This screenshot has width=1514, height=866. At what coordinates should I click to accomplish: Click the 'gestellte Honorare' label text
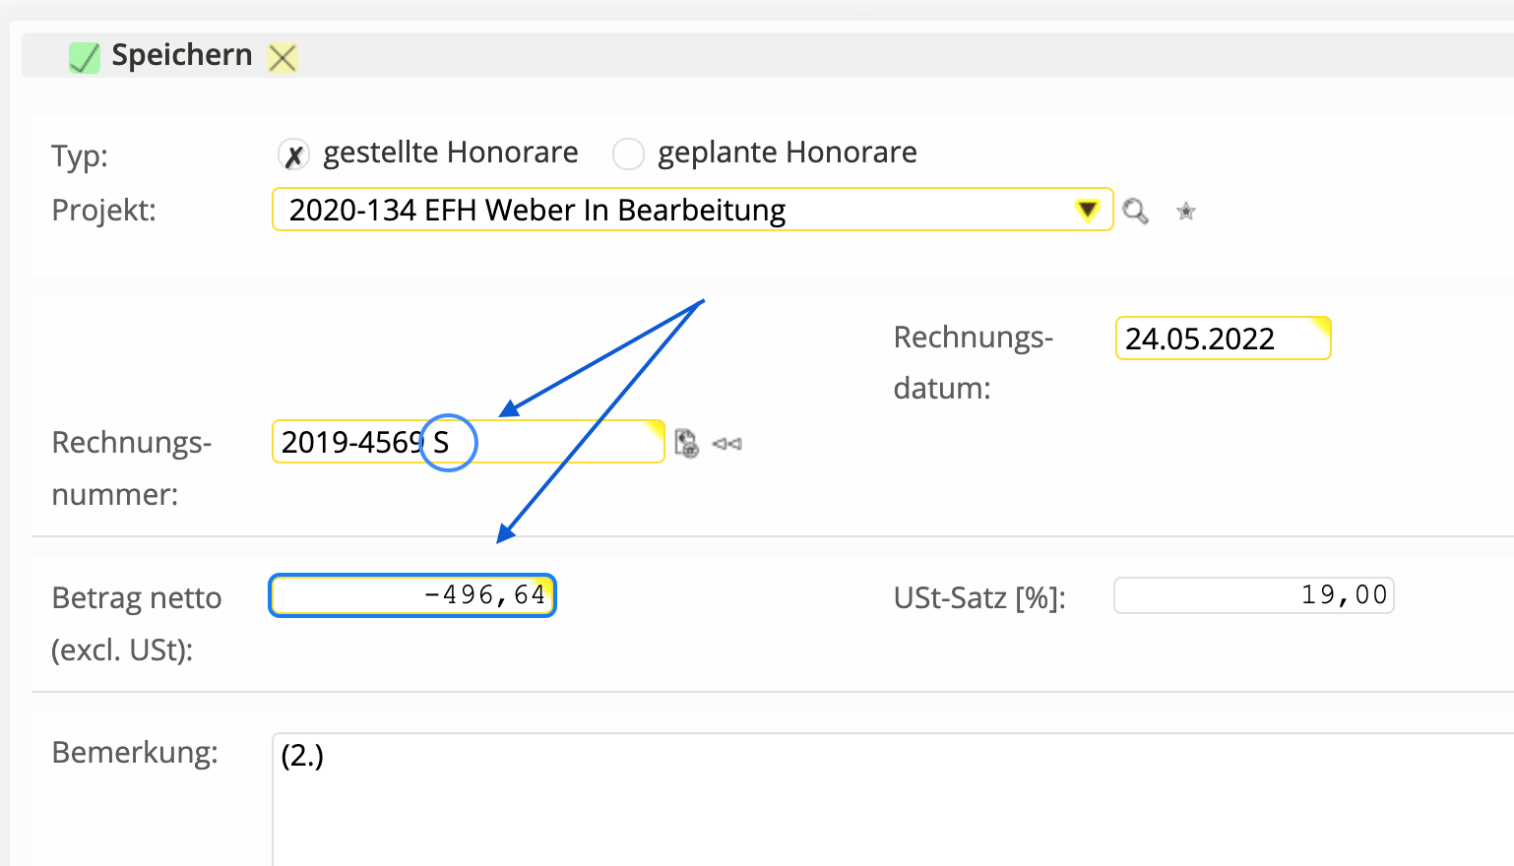pyautogui.click(x=450, y=153)
